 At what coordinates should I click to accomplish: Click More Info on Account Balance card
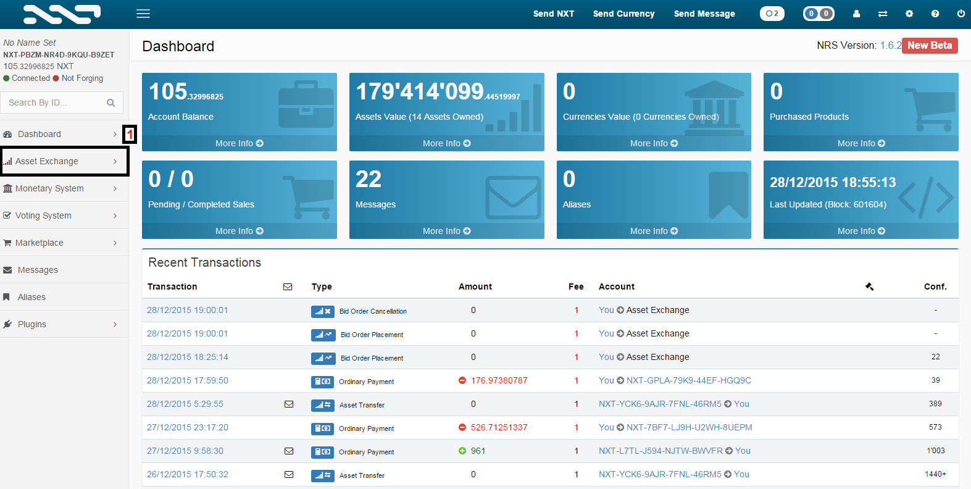coord(240,143)
